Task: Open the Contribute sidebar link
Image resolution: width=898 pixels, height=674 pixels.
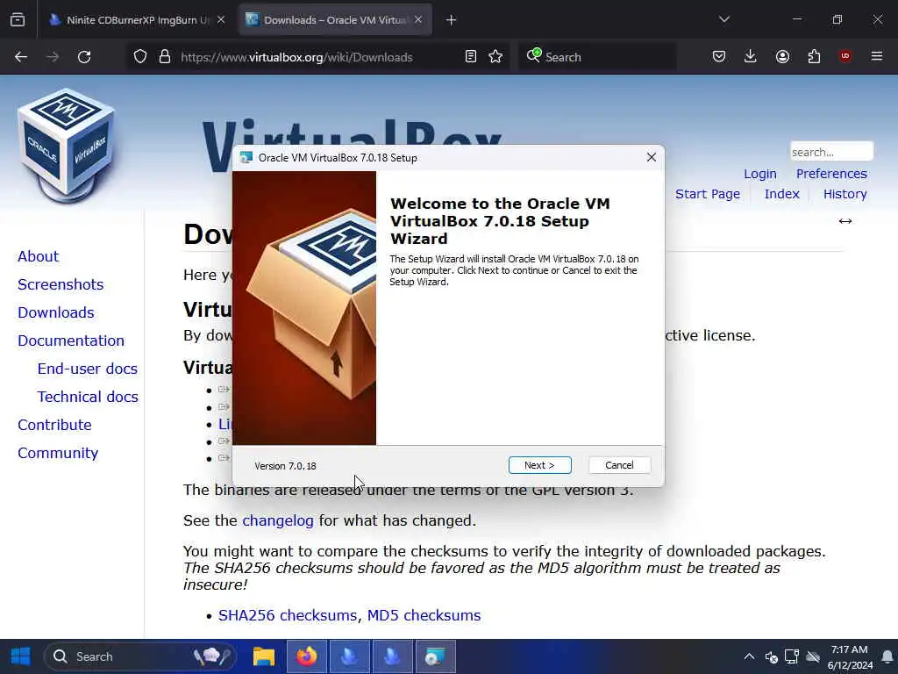Action: [54, 425]
